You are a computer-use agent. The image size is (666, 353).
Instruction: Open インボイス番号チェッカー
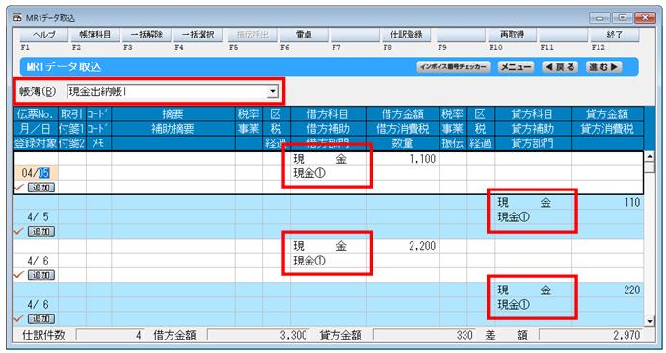[453, 67]
